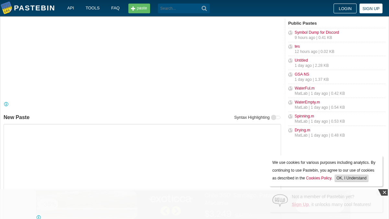389x219 pixels.
Task: Click inside the New Paste text area
Action: (142, 171)
